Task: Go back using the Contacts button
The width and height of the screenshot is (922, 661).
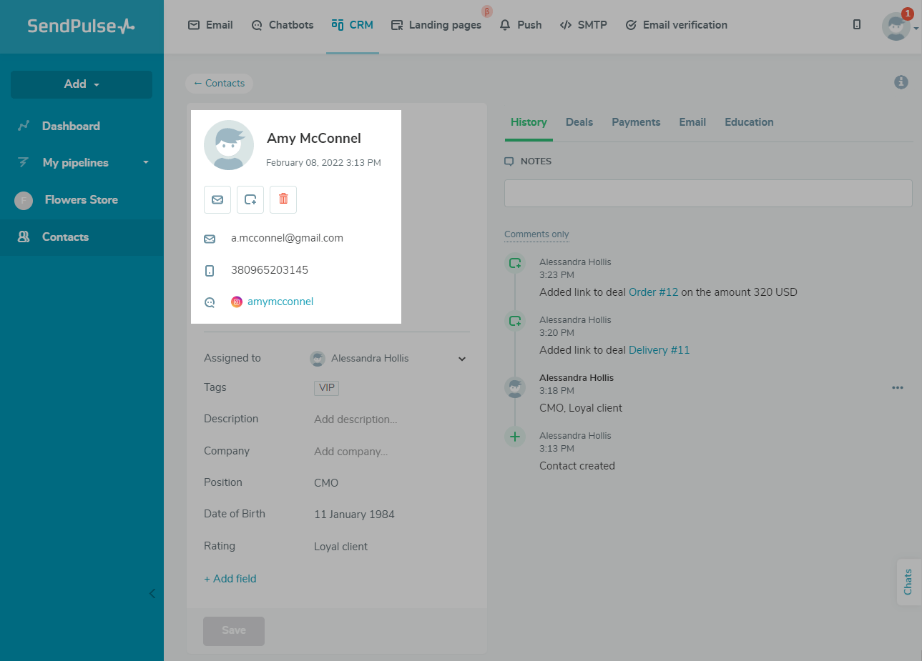Action: [219, 84]
